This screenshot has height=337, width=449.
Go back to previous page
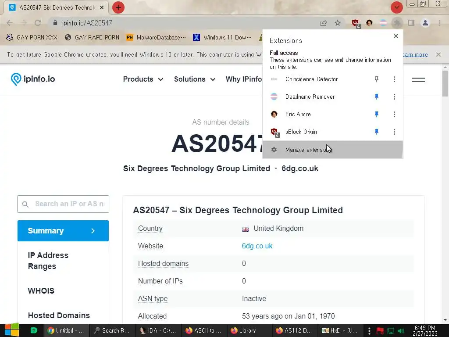10,23
